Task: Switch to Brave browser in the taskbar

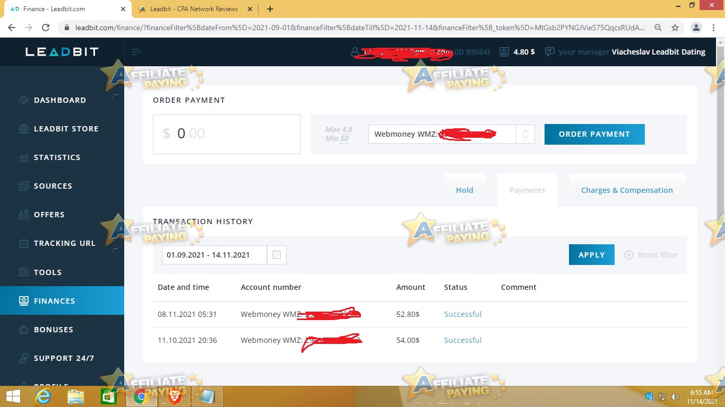Action: [x=175, y=396]
